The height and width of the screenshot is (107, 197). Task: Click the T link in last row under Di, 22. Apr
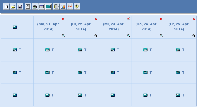click(x=85, y=95)
